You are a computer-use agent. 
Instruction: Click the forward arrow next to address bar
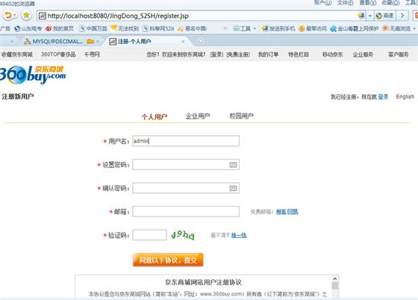pos(402,16)
